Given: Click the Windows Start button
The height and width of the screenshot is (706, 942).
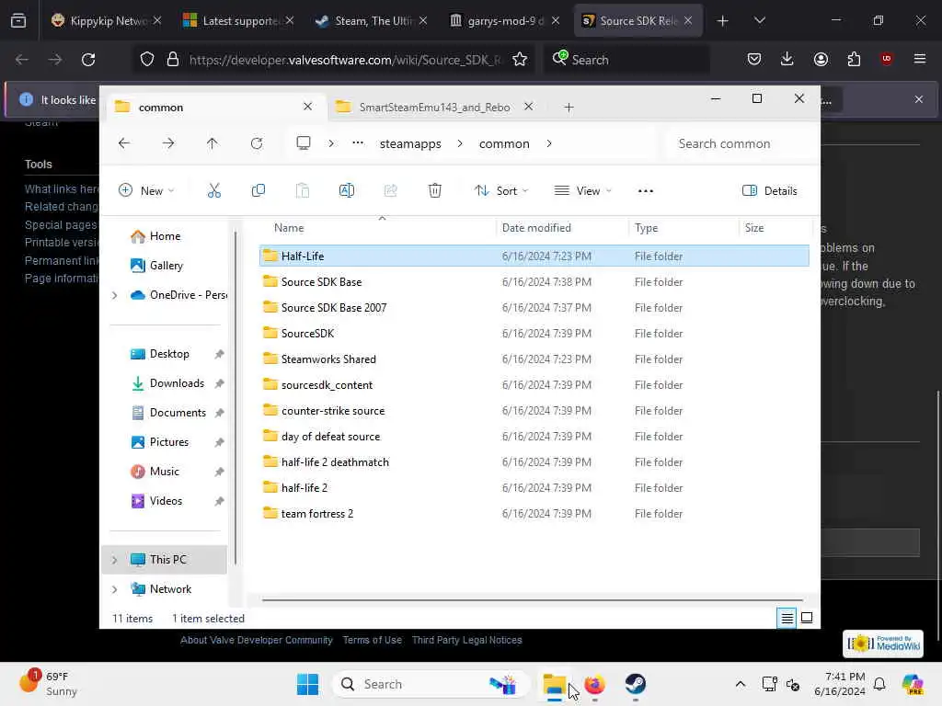Looking at the screenshot, I should (307, 684).
